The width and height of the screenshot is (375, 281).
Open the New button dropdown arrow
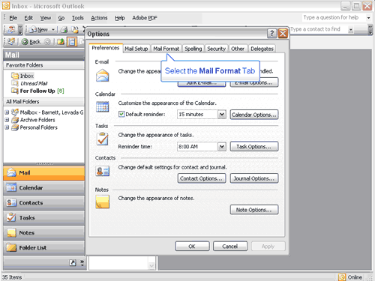(53, 30)
